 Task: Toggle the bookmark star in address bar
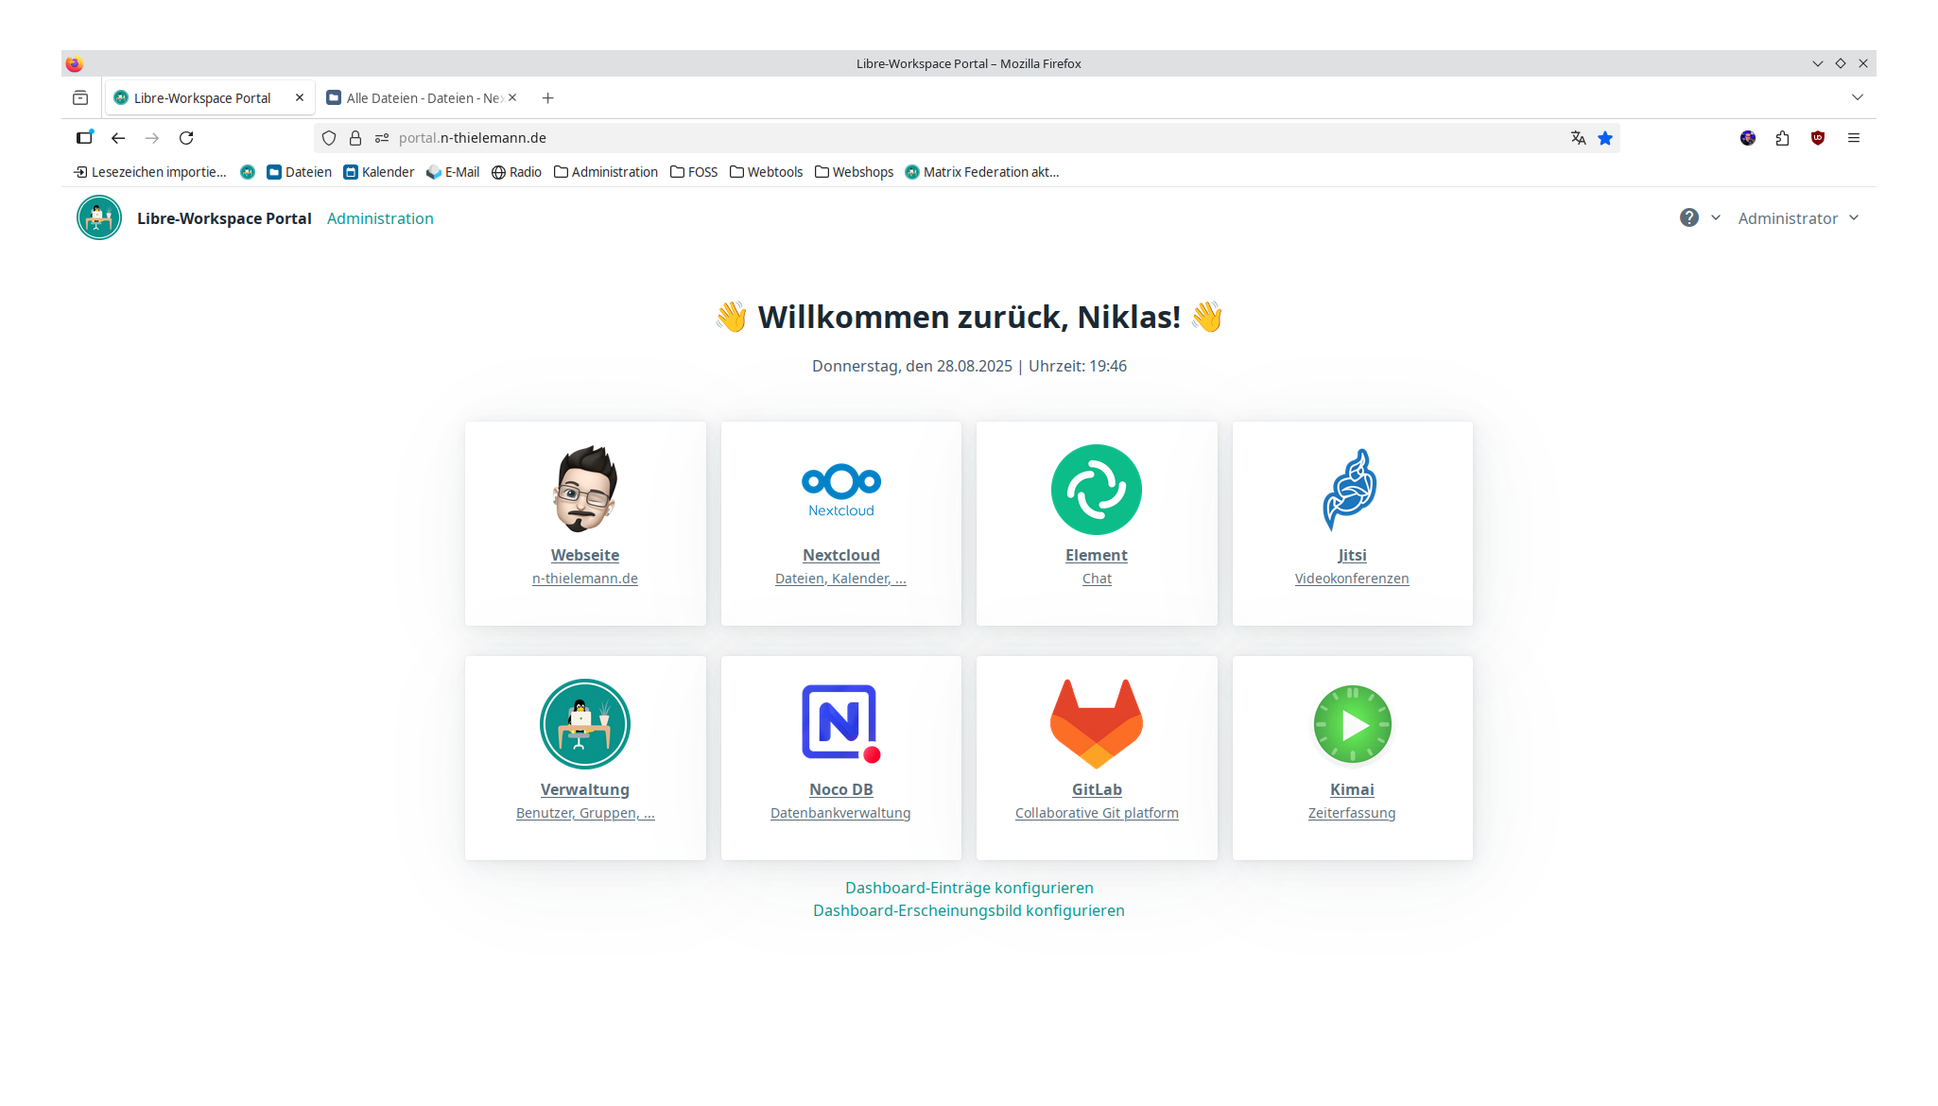tap(1605, 138)
